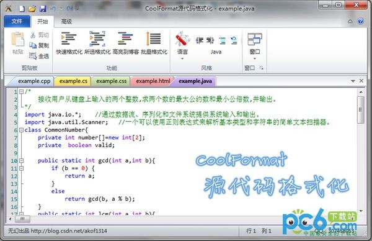Collapse the comment block fold marker at line 1

coord(21,91)
